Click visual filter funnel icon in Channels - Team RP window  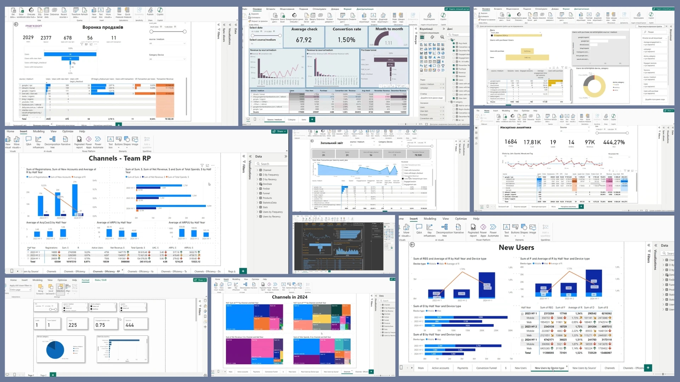pos(202,165)
